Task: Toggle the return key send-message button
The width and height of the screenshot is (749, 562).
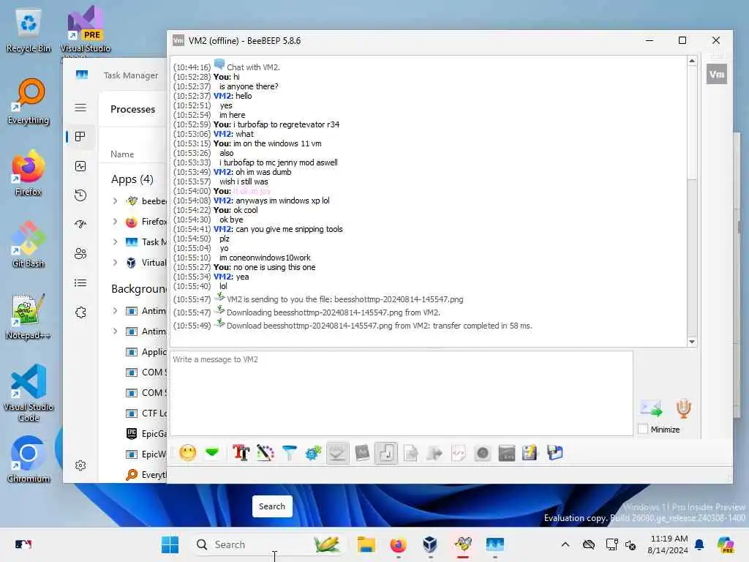Action: pyautogui.click(x=386, y=452)
